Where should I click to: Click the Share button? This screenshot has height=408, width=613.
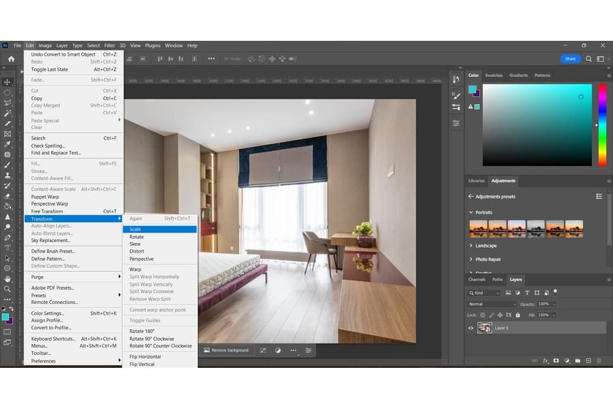(x=570, y=59)
